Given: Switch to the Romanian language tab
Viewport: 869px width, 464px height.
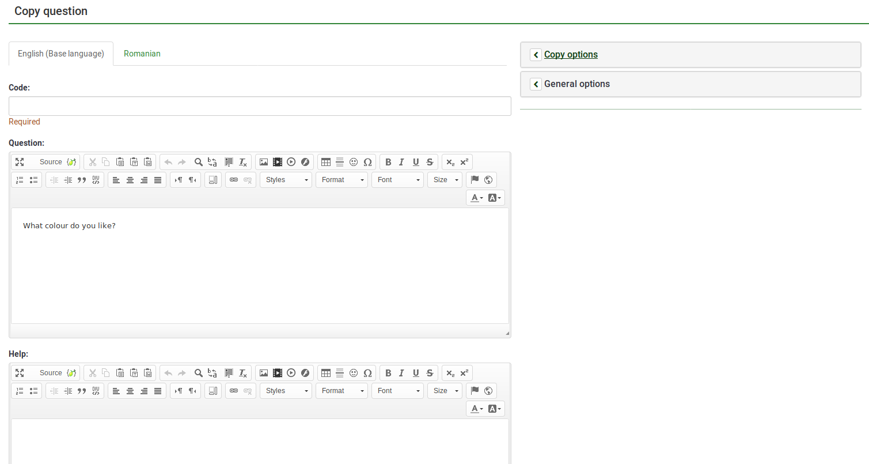Looking at the screenshot, I should [142, 54].
